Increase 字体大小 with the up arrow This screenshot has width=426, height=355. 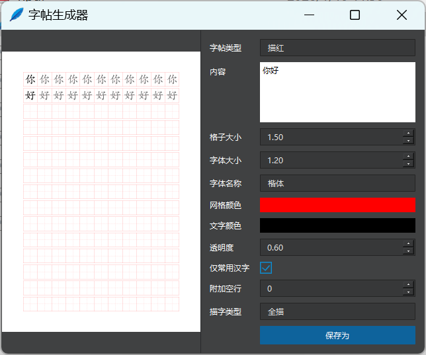409,157
